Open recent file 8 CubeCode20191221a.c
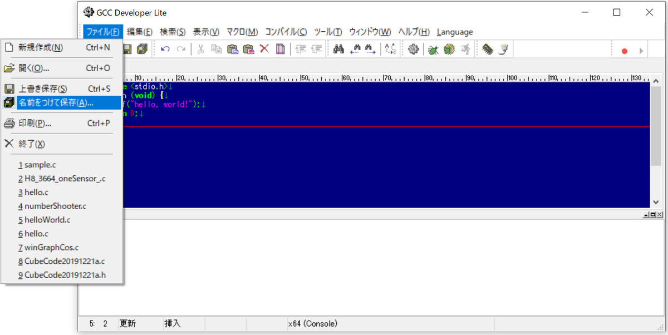The image size is (668, 335). 62,261
